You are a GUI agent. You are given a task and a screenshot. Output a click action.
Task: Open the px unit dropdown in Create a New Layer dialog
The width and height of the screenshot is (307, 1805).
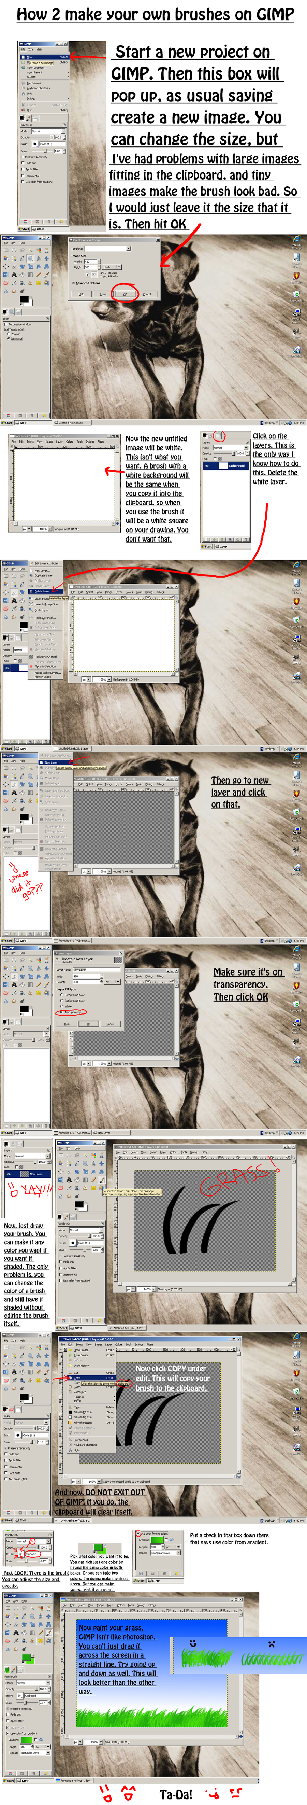pyautogui.click(x=113, y=982)
